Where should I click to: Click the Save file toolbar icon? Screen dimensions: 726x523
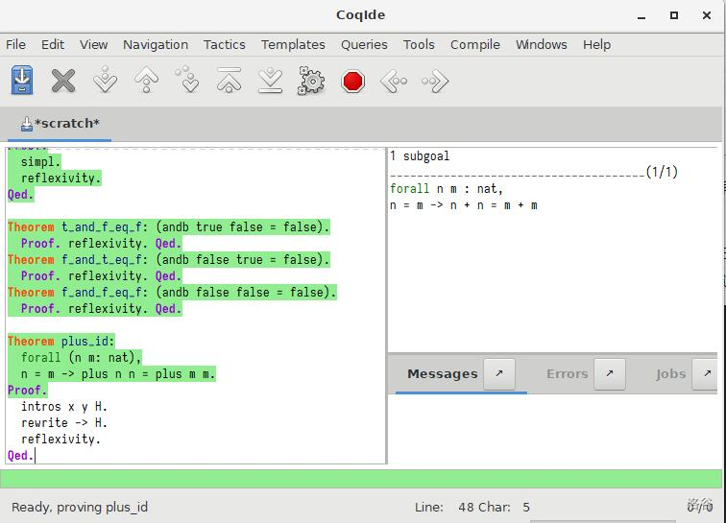pyautogui.click(x=22, y=82)
